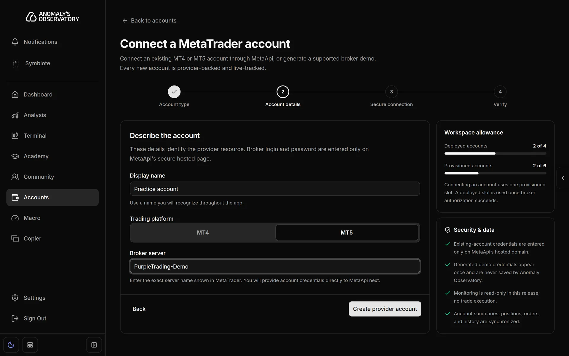Click the Provisioned accounts progress bar
The width and height of the screenshot is (569, 356).
coord(495,173)
